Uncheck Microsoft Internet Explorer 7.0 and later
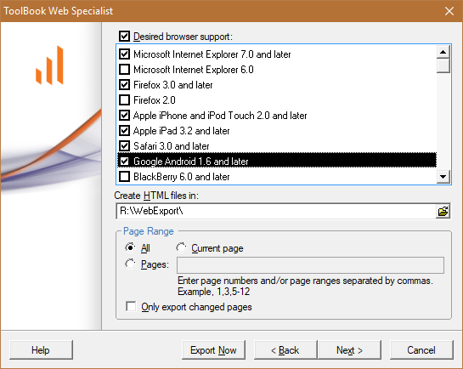Screen dimensions: 463x369 [x=124, y=54]
